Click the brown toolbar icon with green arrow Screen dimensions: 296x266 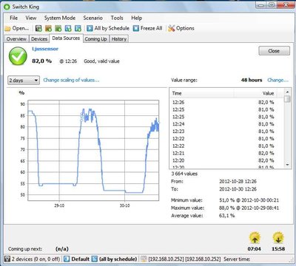click(x=48, y=28)
